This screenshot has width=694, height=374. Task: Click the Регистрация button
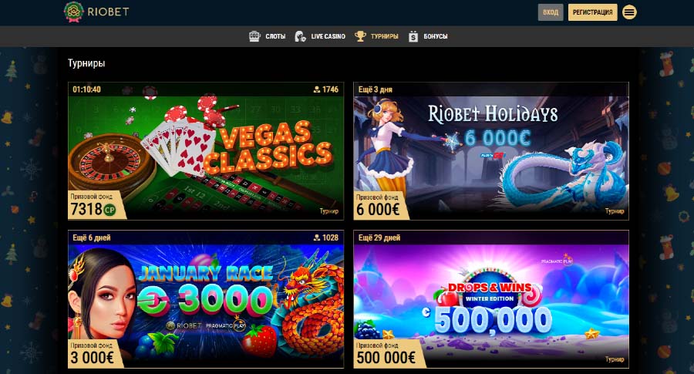(x=593, y=12)
